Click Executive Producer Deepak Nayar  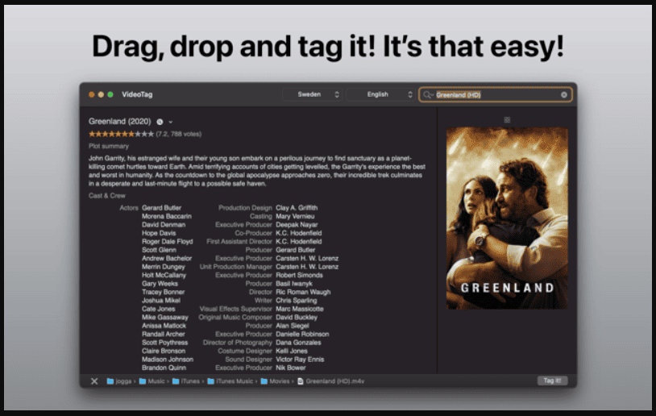coord(297,224)
